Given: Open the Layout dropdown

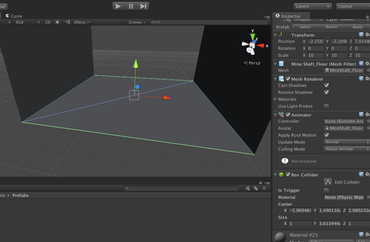Looking at the screenshot, I should coord(353,7).
